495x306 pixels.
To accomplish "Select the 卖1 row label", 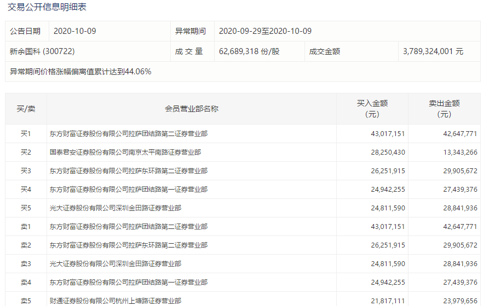I will [26, 227].
